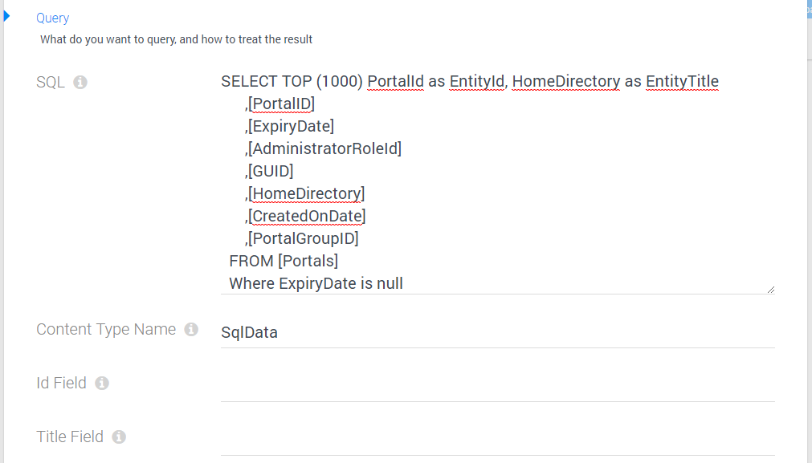812x463 pixels.
Task: Click the Id Field label text
Action: [x=61, y=384]
